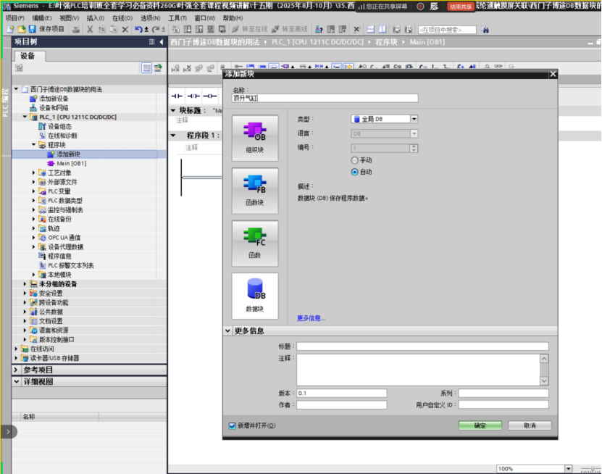Open the 更多信息... link
This screenshot has height=474, width=602.
pyautogui.click(x=311, y=318)
